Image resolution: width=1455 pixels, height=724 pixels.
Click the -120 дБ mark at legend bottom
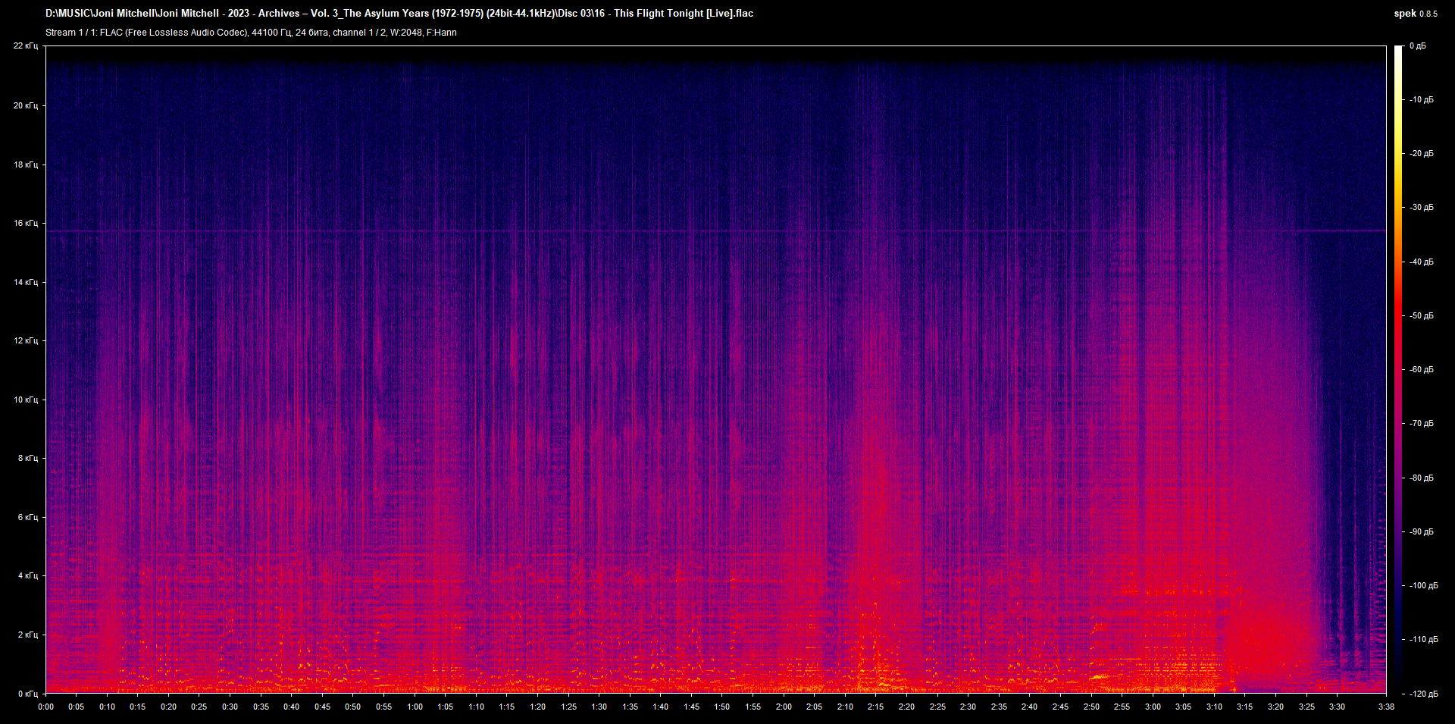pyautogui.click(x=1422, y=692)
